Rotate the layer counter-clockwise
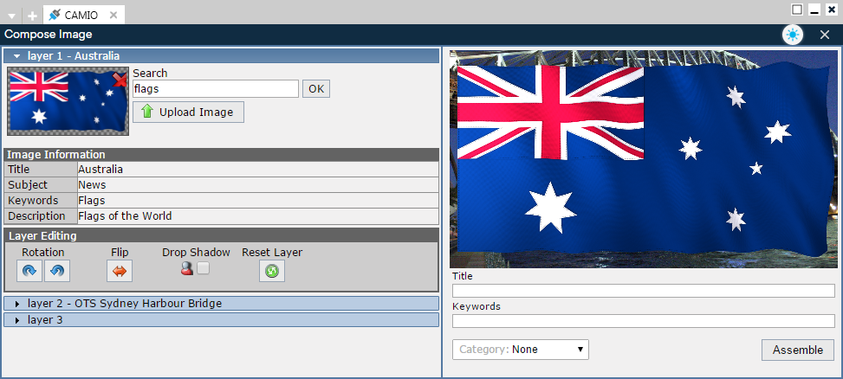The image size is (843, 379). (57, 271)
